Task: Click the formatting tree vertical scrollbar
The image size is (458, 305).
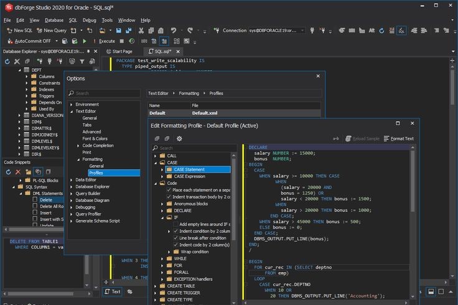Action: pos(234,198)
